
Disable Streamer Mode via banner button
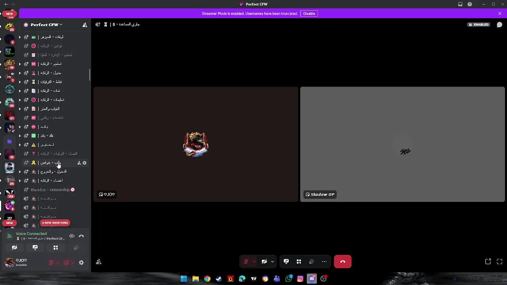(309, 13)
